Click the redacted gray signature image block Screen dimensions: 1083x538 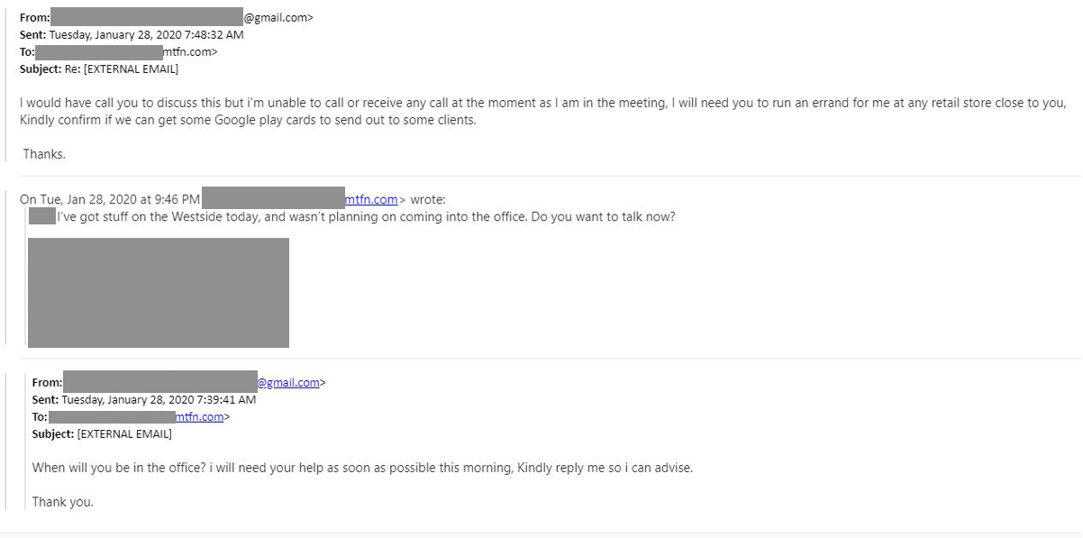pyautogui.click(x=159, y=293)
